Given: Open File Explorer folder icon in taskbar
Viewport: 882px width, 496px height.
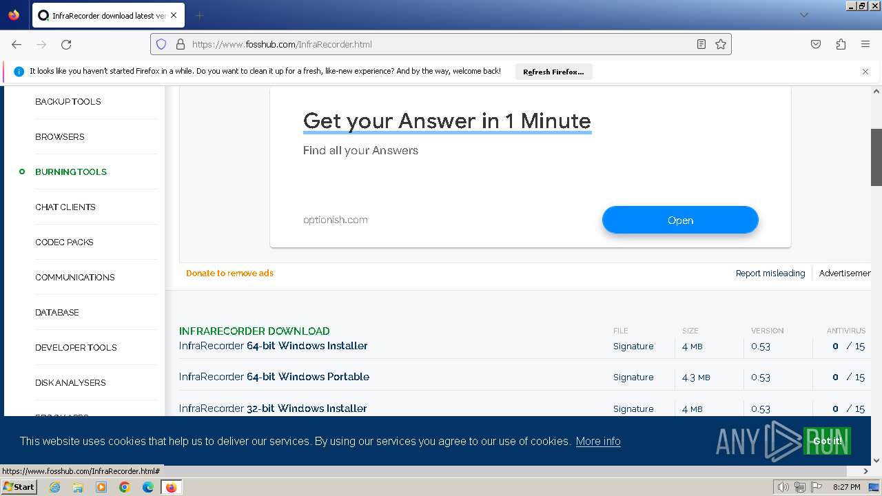Looking at the screenshot, I should (x=78, y=487).
